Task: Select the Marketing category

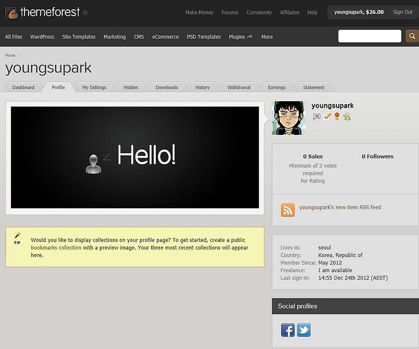Action: pos(115,37)
